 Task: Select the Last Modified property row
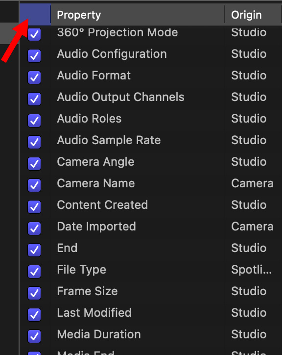pyautogui.click(x=151, y=313)
